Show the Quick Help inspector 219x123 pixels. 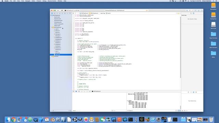(194, 13)
